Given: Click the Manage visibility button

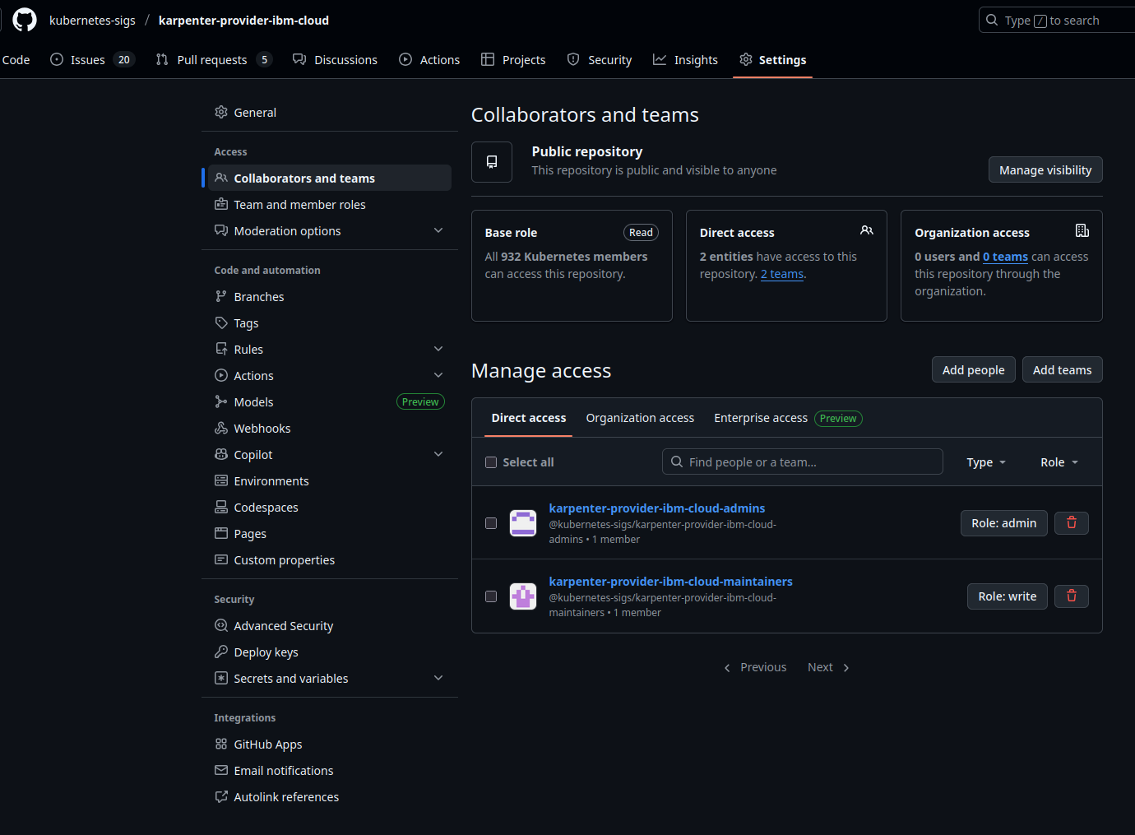Looking at the screenshot, I should pyautogui.click(x=1045, y=170).
